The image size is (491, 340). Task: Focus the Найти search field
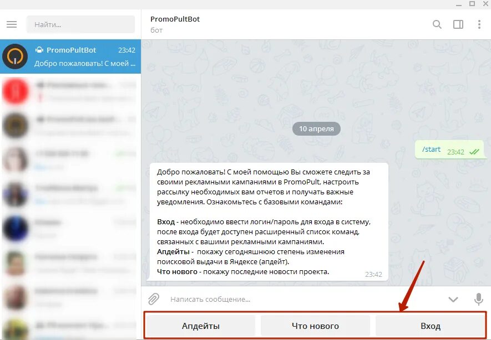80,24
